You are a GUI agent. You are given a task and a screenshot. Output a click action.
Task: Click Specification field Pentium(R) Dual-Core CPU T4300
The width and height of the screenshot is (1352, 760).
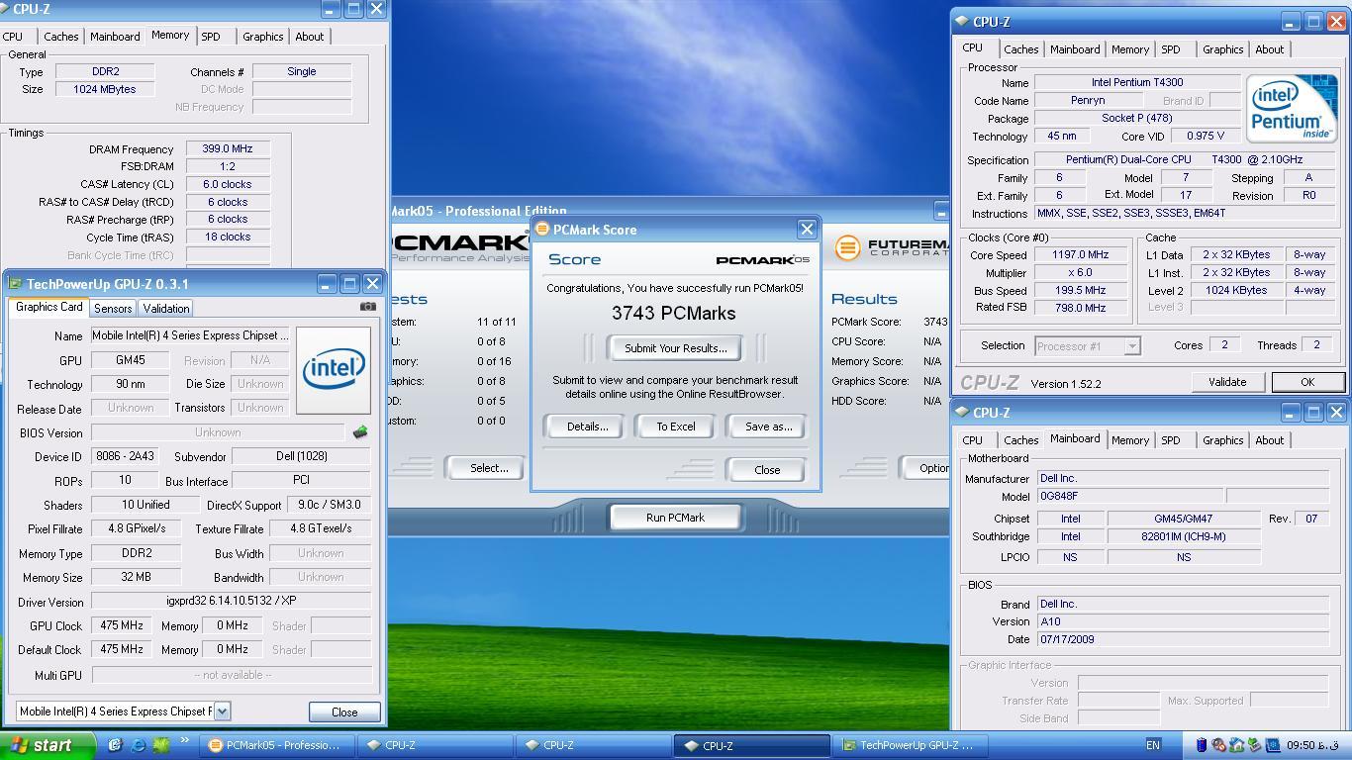1184,159
